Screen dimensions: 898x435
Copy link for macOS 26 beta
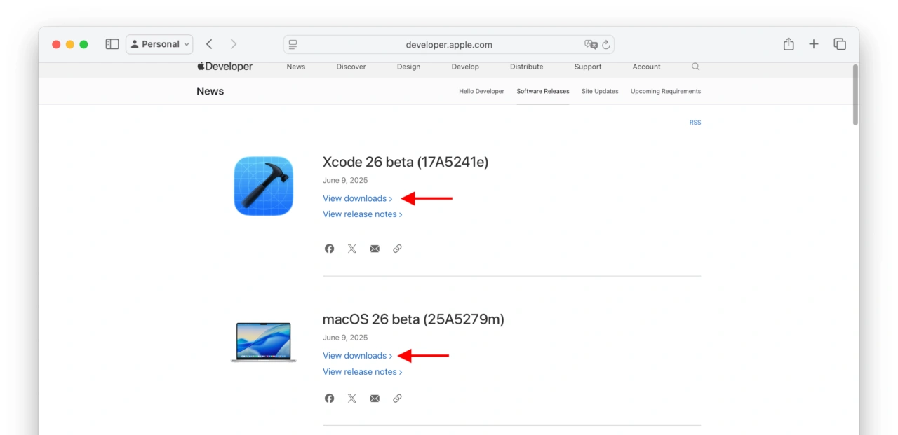pos(397,399)
